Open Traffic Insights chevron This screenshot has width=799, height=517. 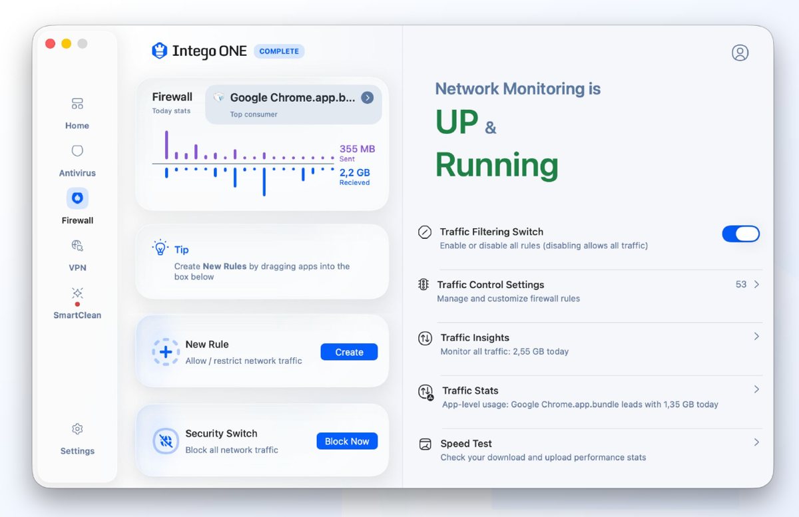(756, 337)
